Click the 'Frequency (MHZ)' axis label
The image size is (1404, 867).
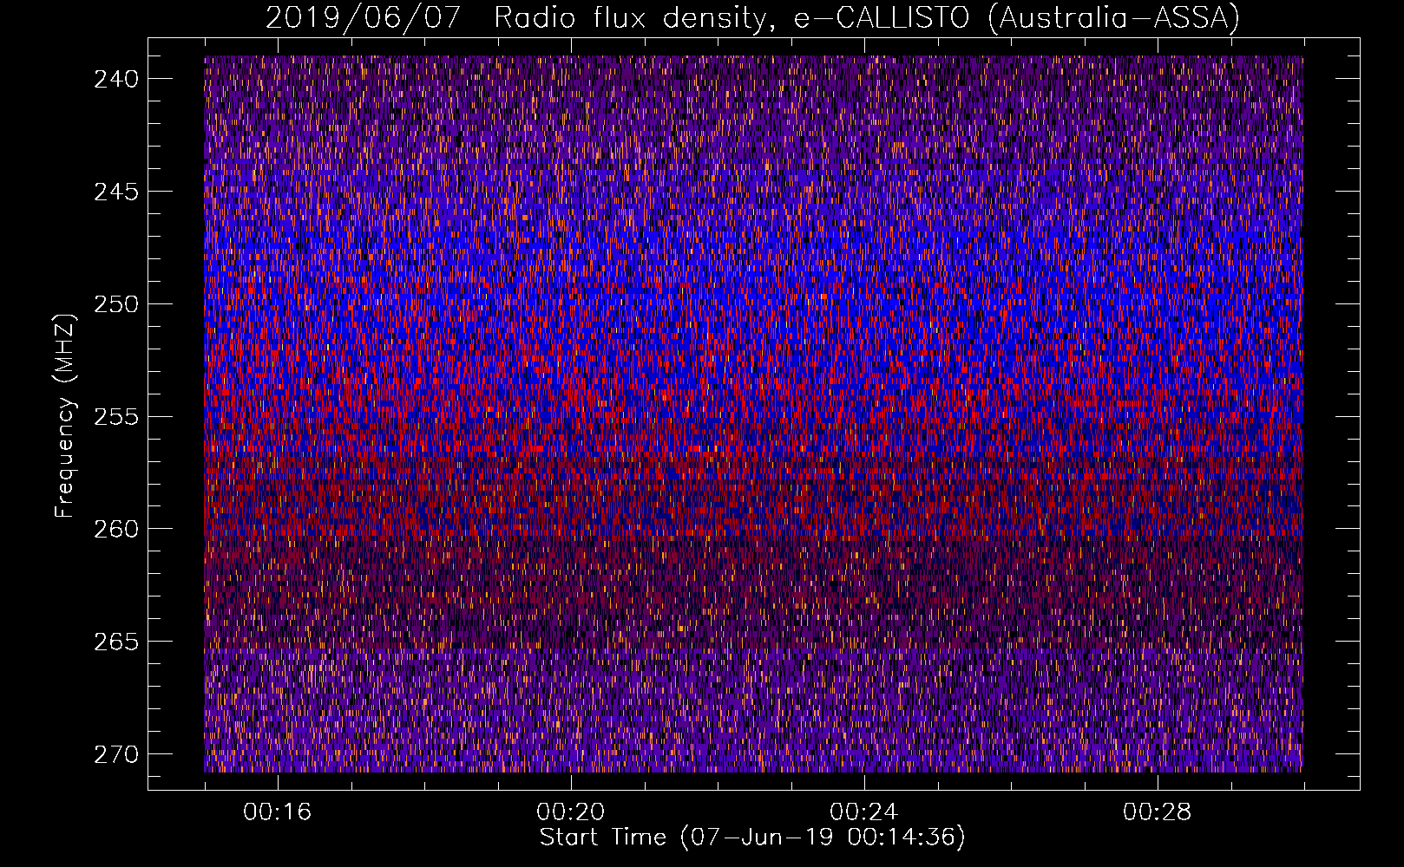tap(65, 415)
